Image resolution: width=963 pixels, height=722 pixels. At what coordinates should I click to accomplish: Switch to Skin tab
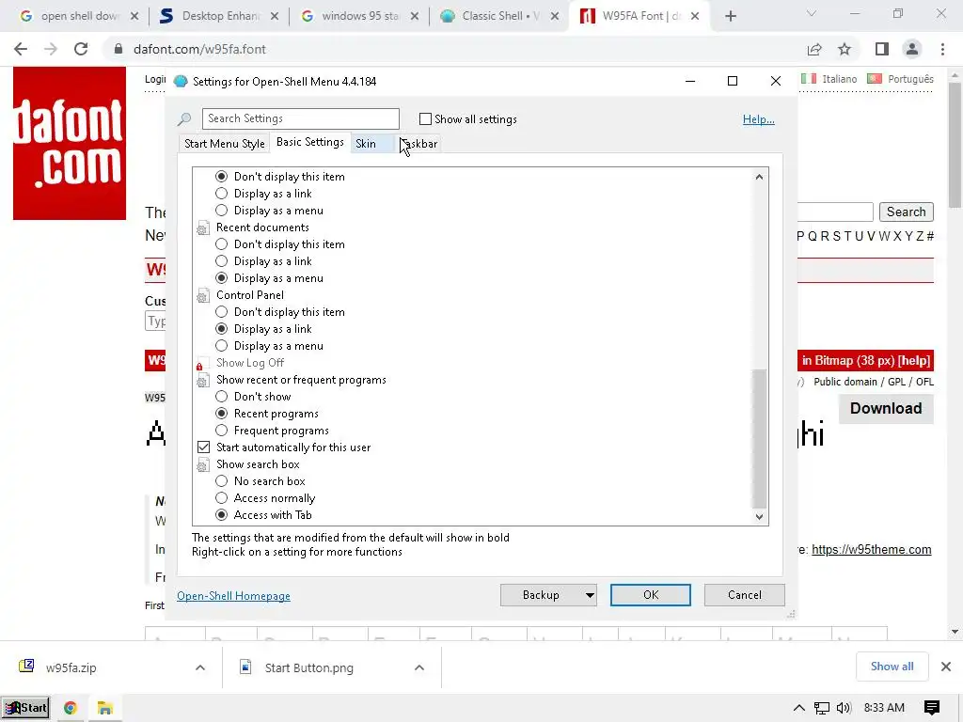point(366,144)
